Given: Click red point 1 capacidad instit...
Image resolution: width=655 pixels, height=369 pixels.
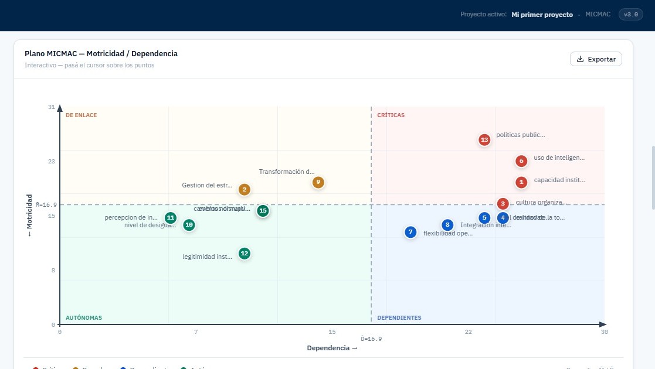Looking at the screenshot, I should pos(521,182).
